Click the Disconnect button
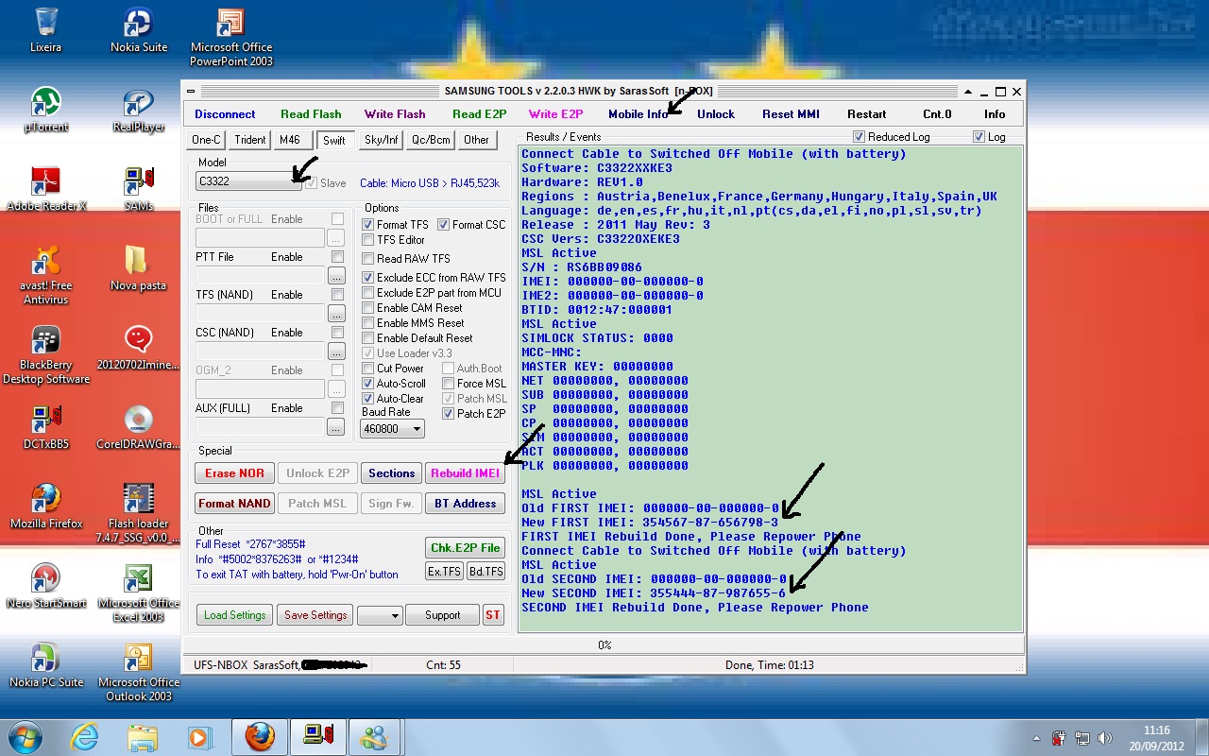 coord(225,114)
